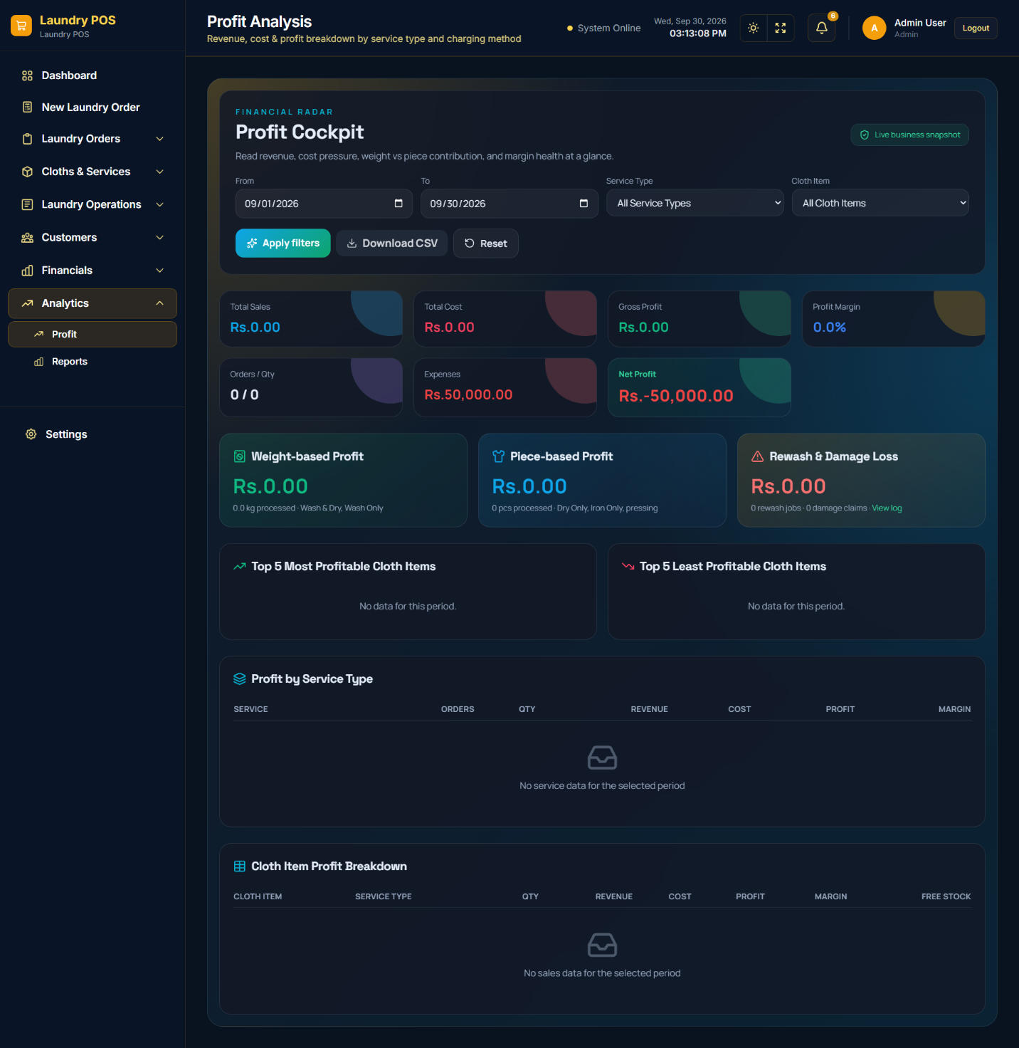Click the MARGIN column header in service table

954,709
